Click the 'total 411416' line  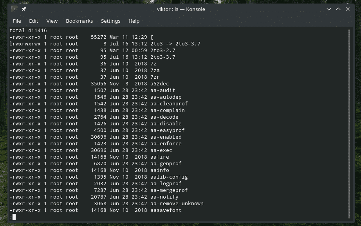point(28,30)
